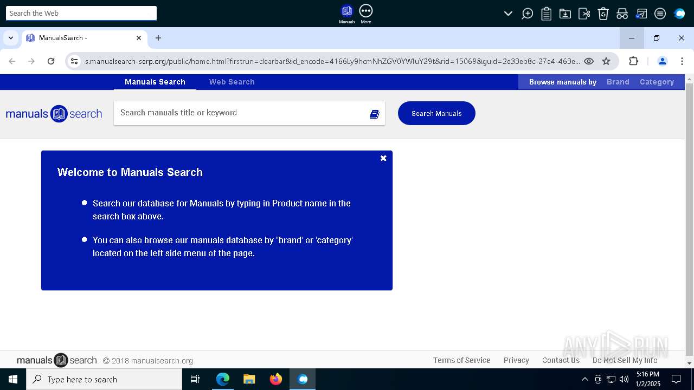Screen dimensions: 694x390
Task: Open the circular hamburger menu icon
Action: click(660, 14)
